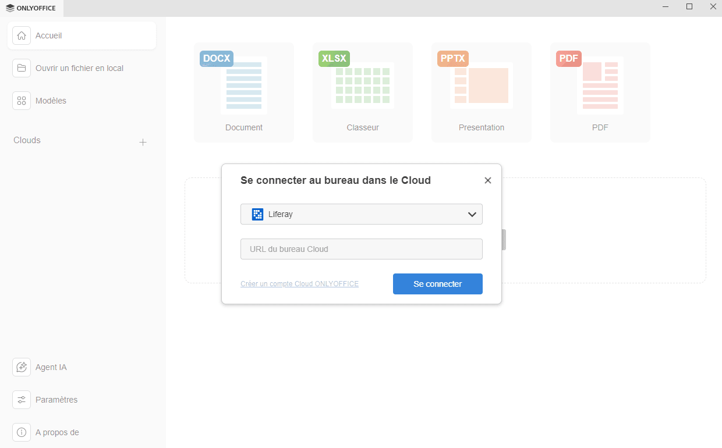Screen dimensions: 722x448
Task: Open the Créer un compte Cloud ONLYOFFICE link
Action: pos(299,283)
